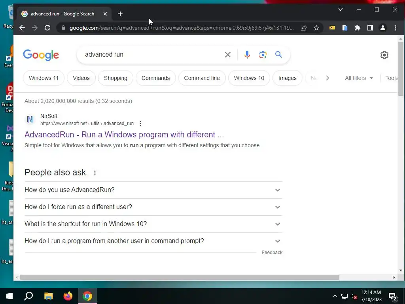This screenshot has height=304, width=405.
Task: Open a new tab with plus button
Action: (120, 14)
